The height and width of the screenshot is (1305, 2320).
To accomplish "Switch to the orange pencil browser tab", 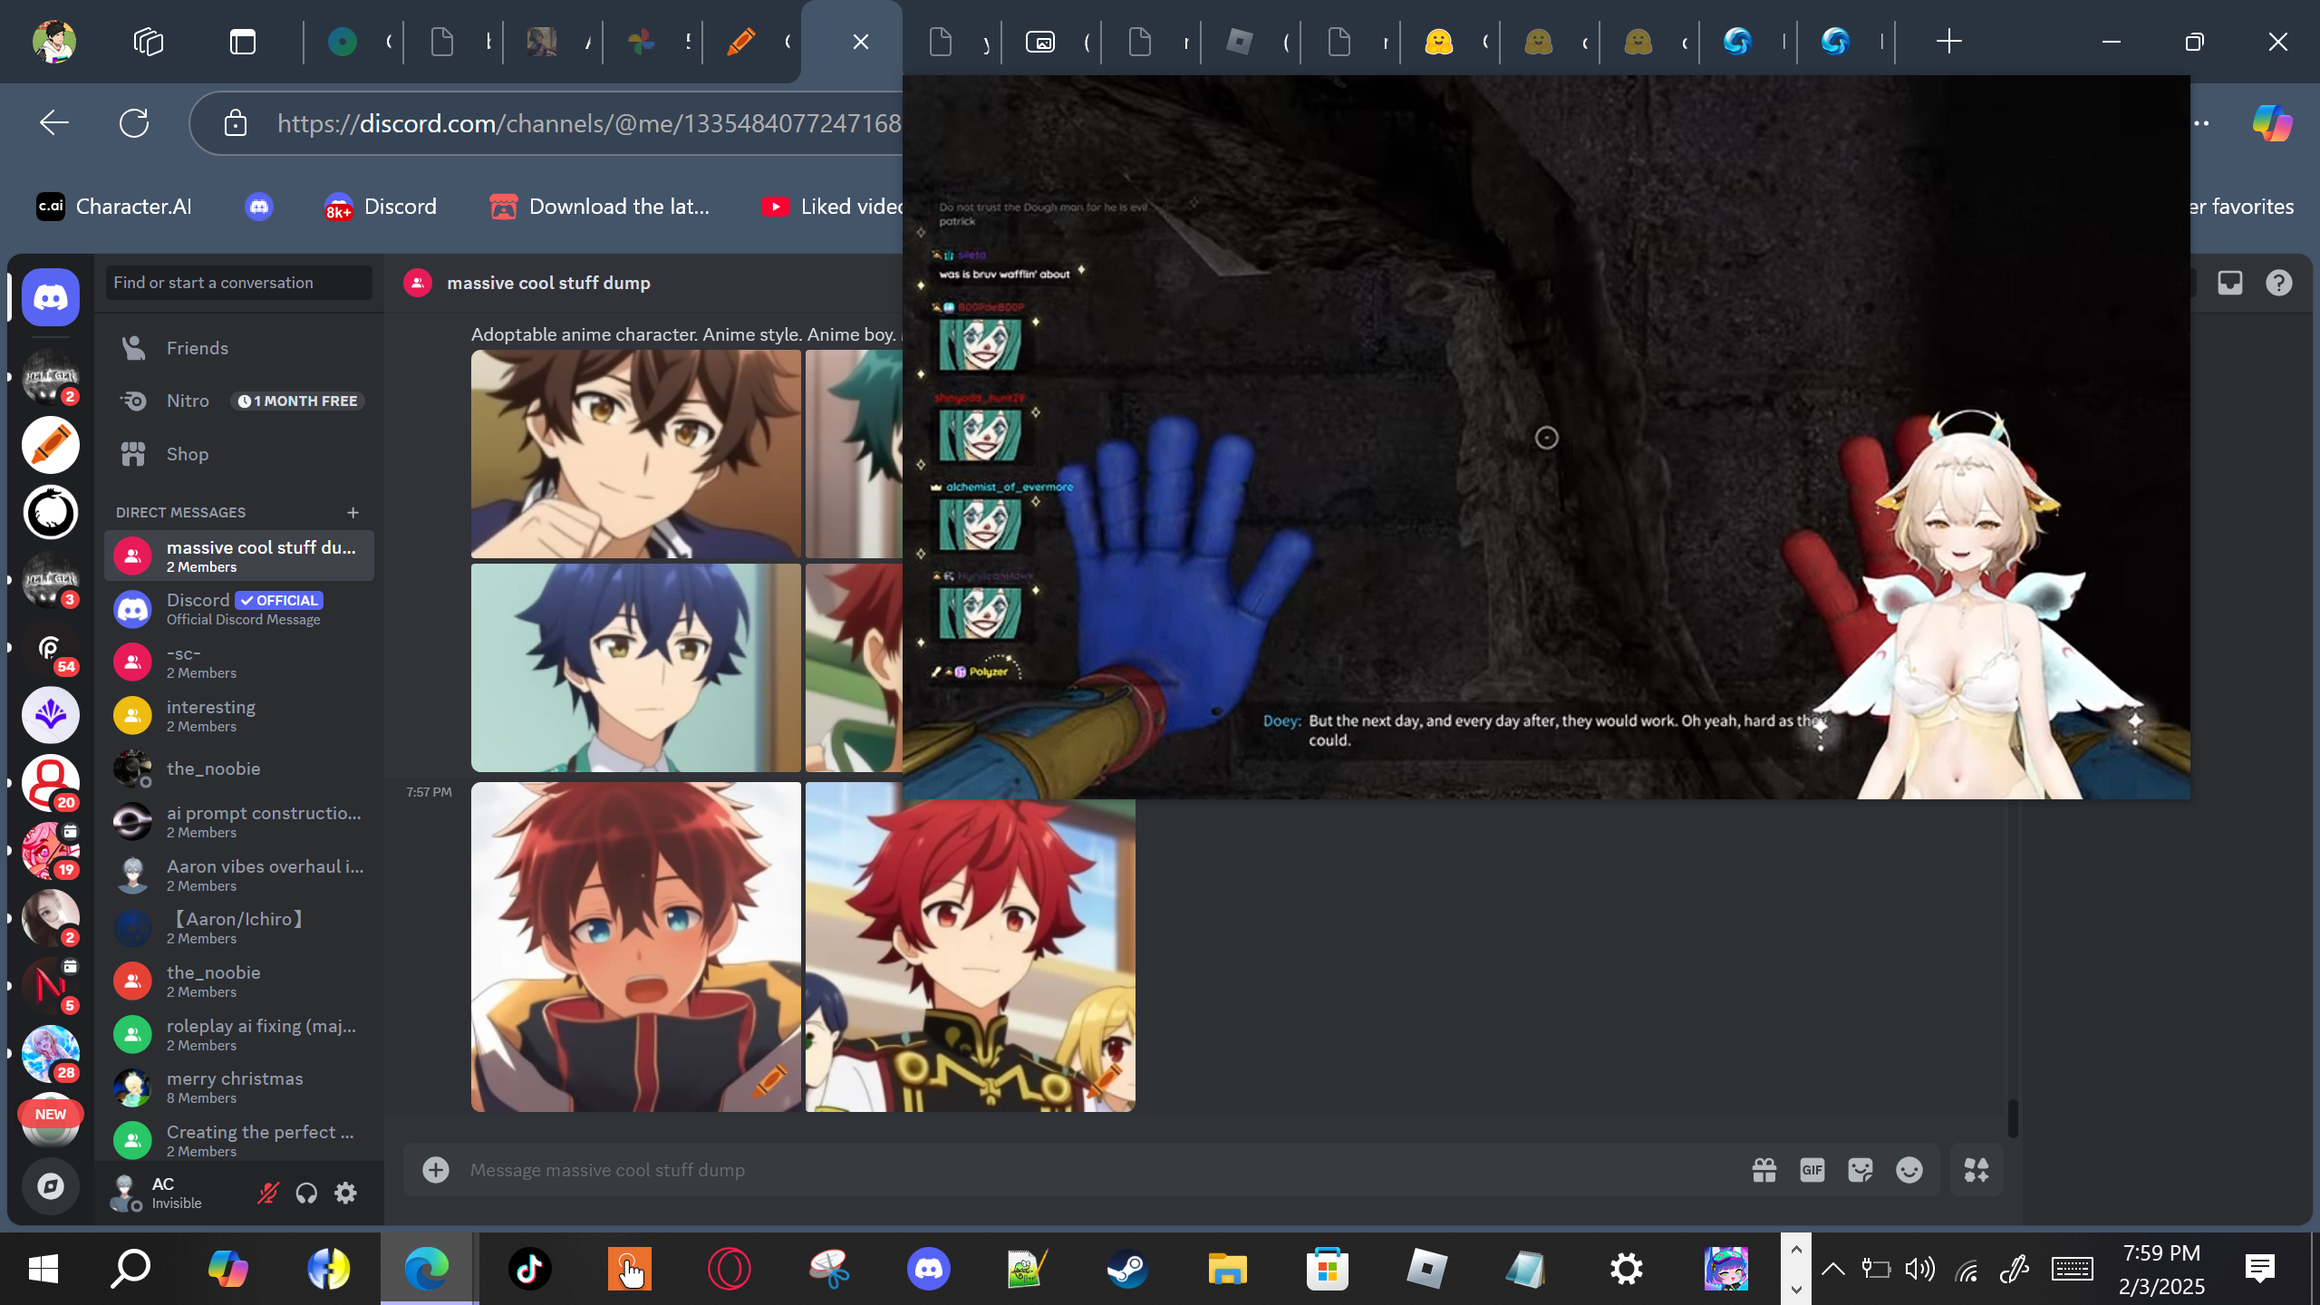I will click(752, 42).
